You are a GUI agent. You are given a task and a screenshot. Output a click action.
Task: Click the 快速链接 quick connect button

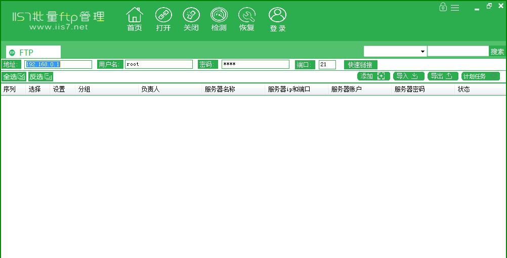click(x=361, y=65)
